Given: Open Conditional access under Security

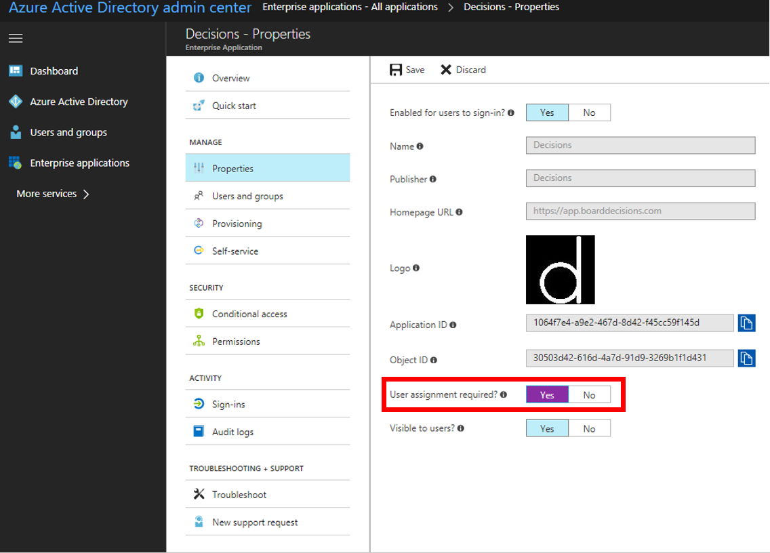Looking at the screenshot, I should click(268, 313).
